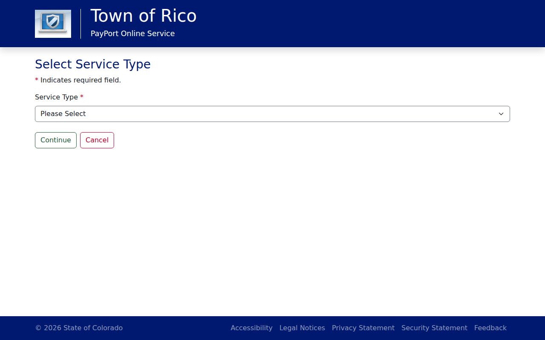Image resolution: width=545 pixels, height=340 pixels.
Task: Open the Accessibility footer link
Action: pos(252,328)
